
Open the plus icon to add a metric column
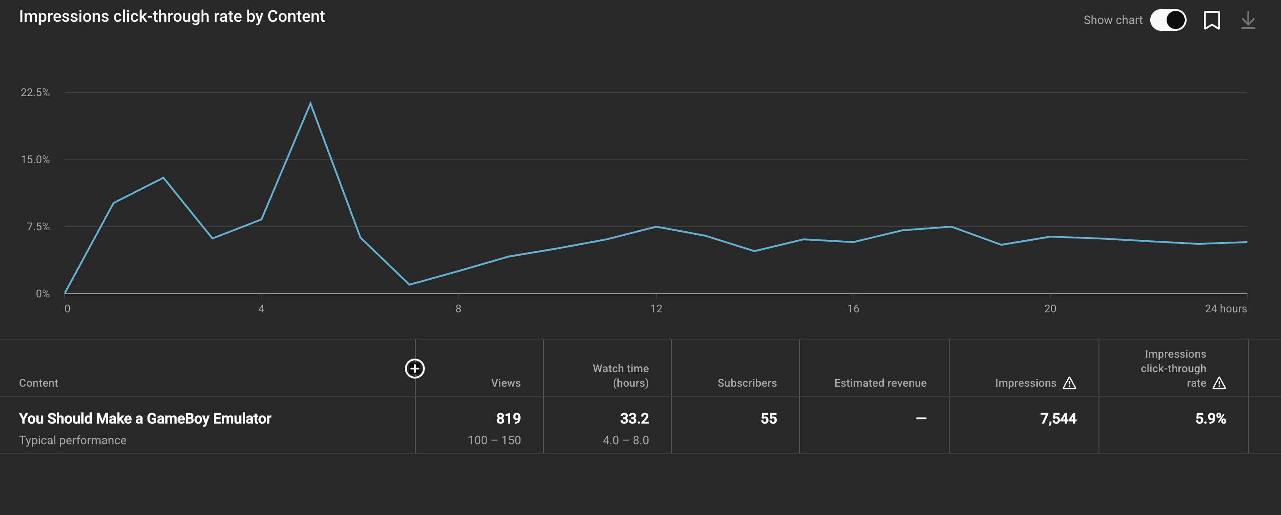pyautogui.click(x=415, y=369)
